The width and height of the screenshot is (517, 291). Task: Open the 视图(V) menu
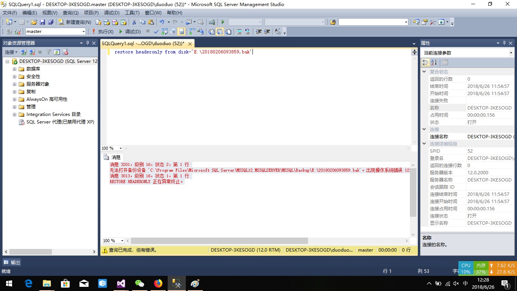(50, 13)
